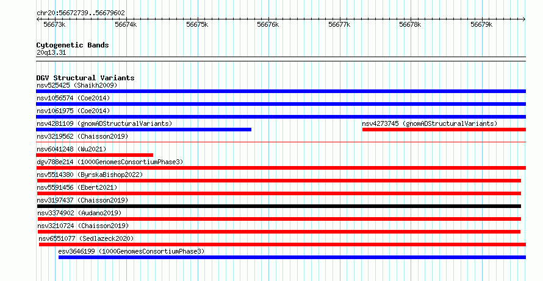The width and height of the screenshot is (543, 281).
Task: Click the red bar under nsv5591456
Action: pyautogui.click(x=279, y=193)
